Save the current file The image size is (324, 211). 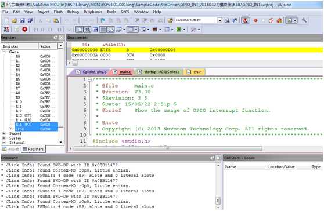[22, 20]
